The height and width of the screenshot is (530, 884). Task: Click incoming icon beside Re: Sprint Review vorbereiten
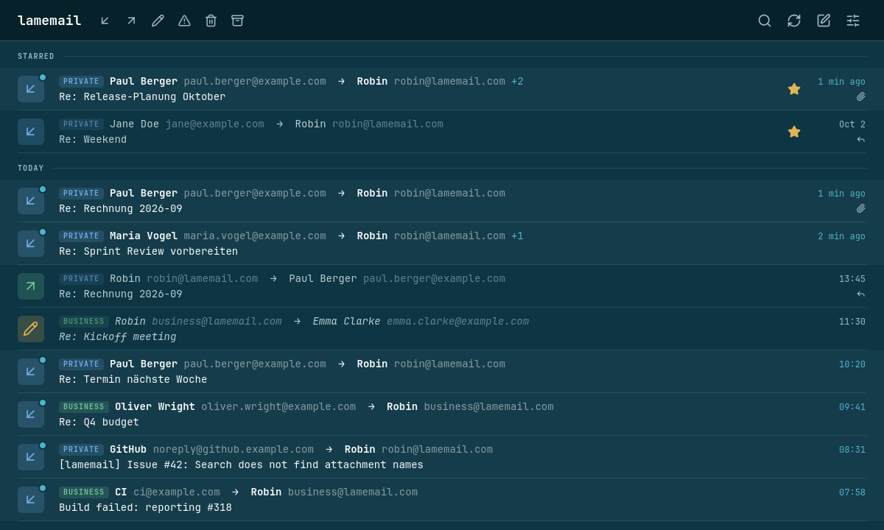coord(31,244)
